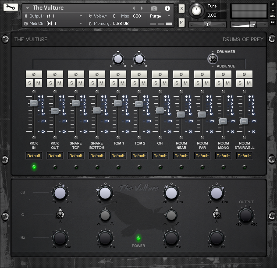
Task: Click the wrench edit icon
Action: 10,8
